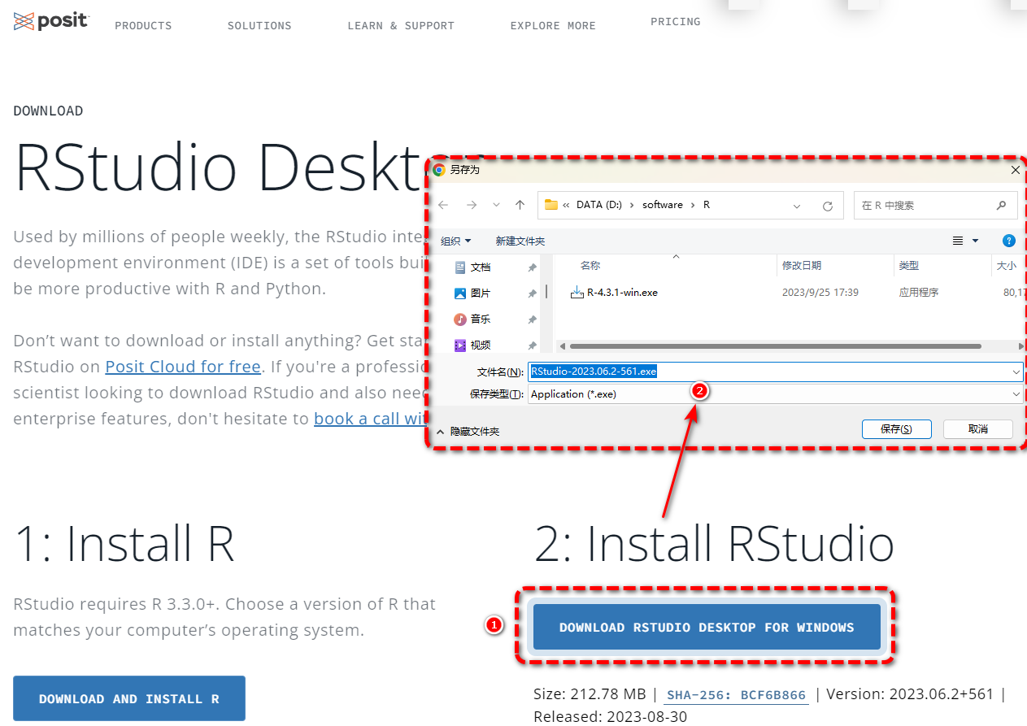Click the chevron after software in path

tap(693, 205)
